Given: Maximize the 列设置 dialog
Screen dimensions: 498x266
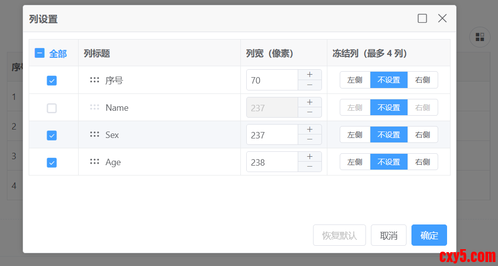Looking at the screenshot, I should [422, 19].
